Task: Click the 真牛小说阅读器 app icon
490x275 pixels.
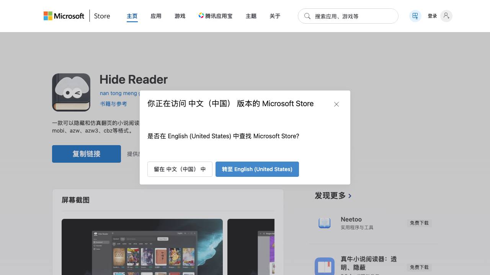Action: click(x=325, y=266)
